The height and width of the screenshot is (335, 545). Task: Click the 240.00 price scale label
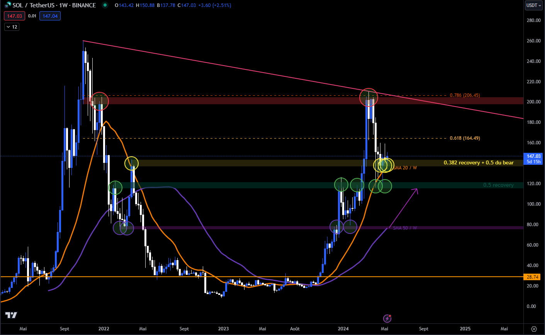pos(533,61)
